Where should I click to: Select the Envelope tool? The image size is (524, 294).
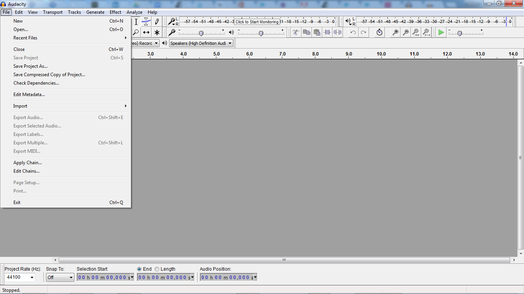click(146, 22)
